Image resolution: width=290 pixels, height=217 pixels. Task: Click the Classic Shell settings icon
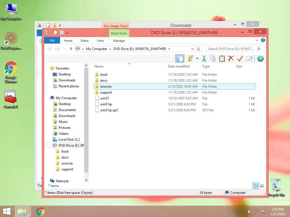coord(261,59)
